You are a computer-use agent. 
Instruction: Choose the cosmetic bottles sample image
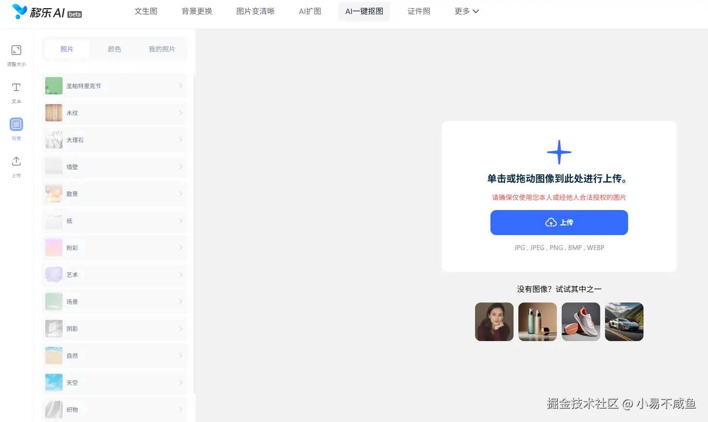pyautogui.click(x=538, y=322)
